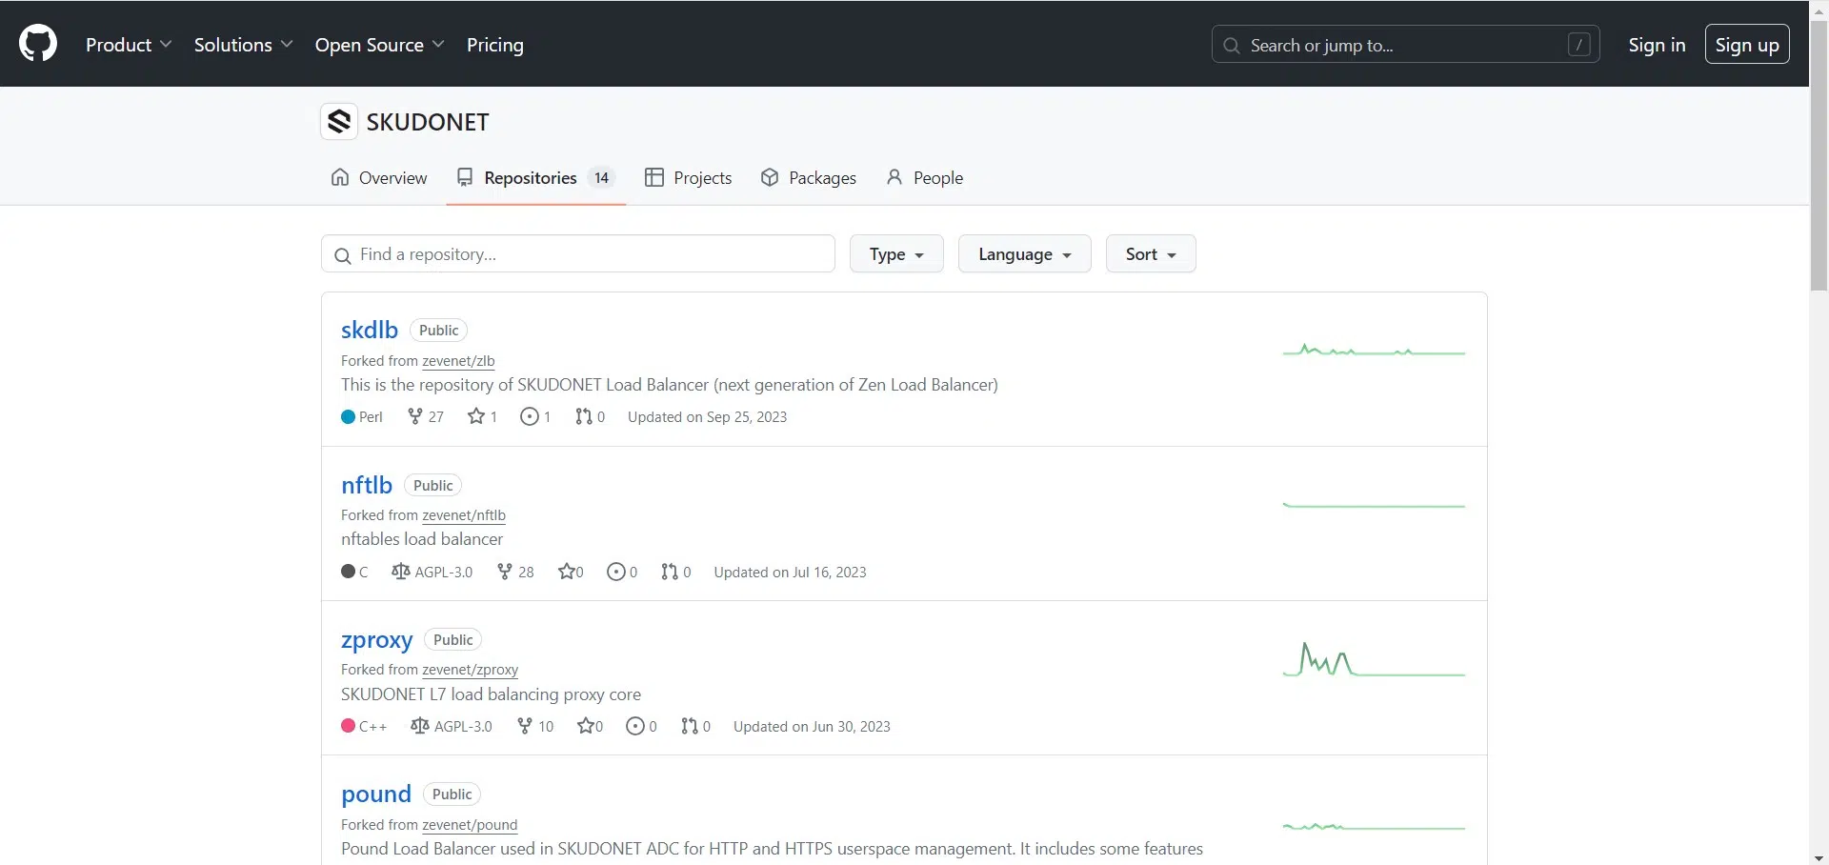Click the SKUDONET organization avatar

(339, 122)
